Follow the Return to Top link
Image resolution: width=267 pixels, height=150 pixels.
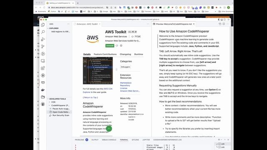pyautogui.click(x=90, y=97)
